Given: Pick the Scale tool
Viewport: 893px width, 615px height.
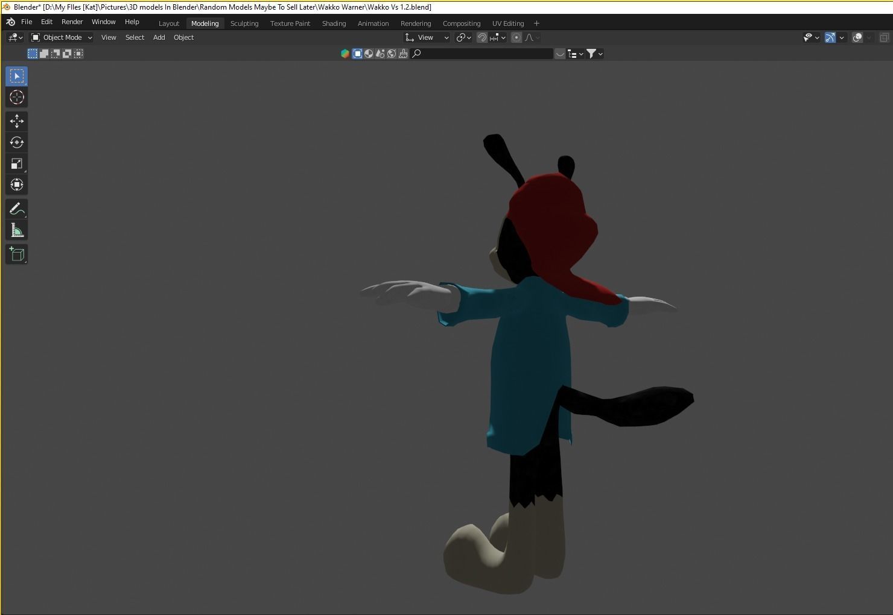Looking at the screenshot, I should [x=16, y=163].
